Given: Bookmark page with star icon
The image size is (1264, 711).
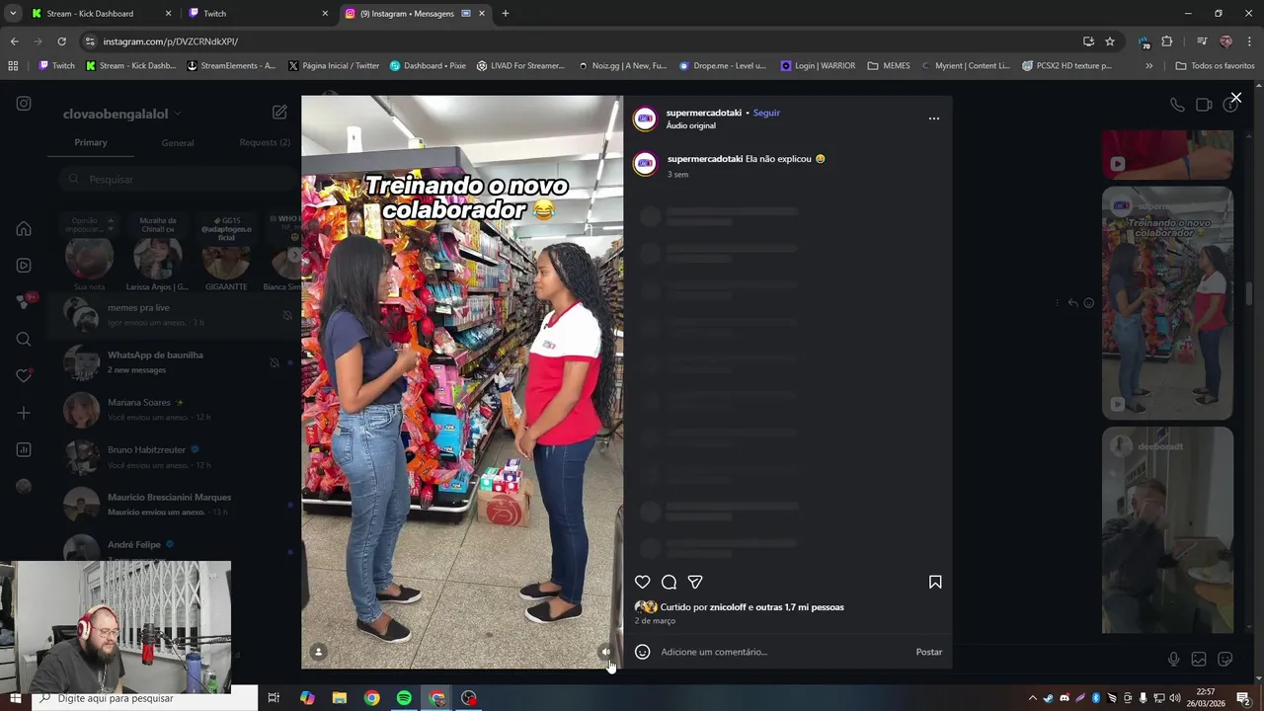Looking at the screenshot, I should pyautogui.click(x=1110, y=41).
